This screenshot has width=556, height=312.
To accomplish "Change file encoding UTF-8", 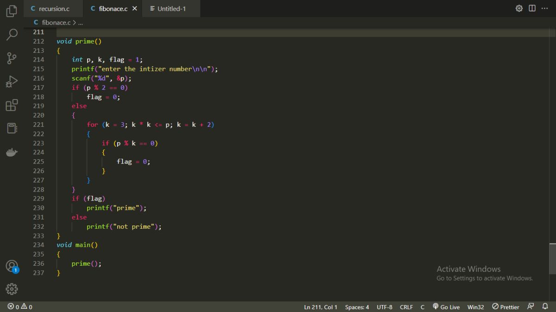I will pos(385,307).
